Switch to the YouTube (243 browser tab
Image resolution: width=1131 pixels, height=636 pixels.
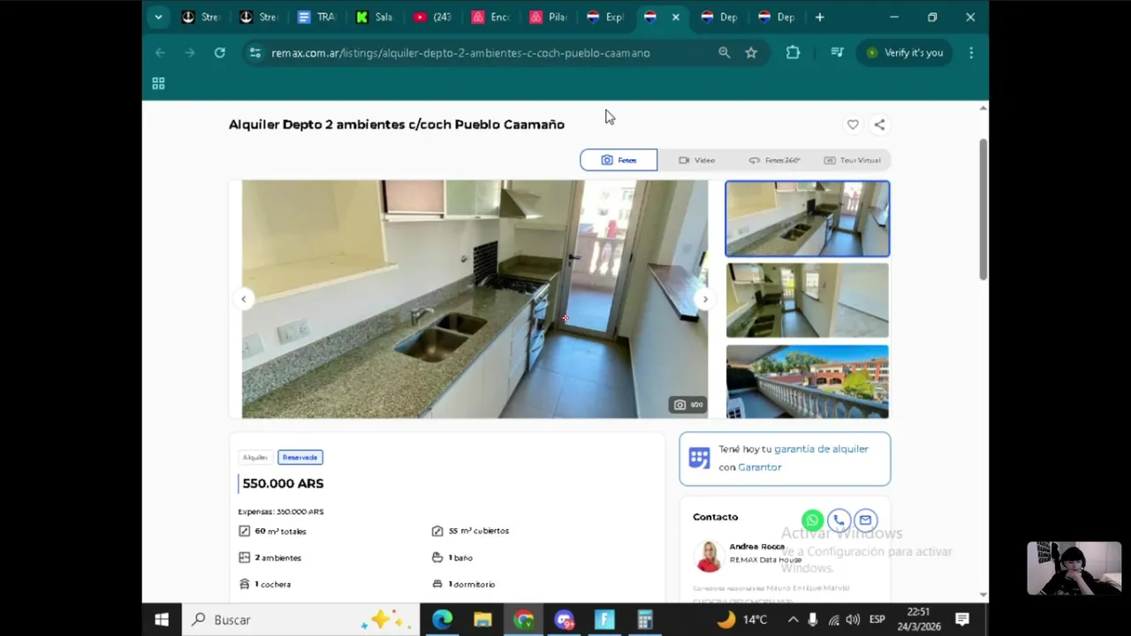pos(433,17)
